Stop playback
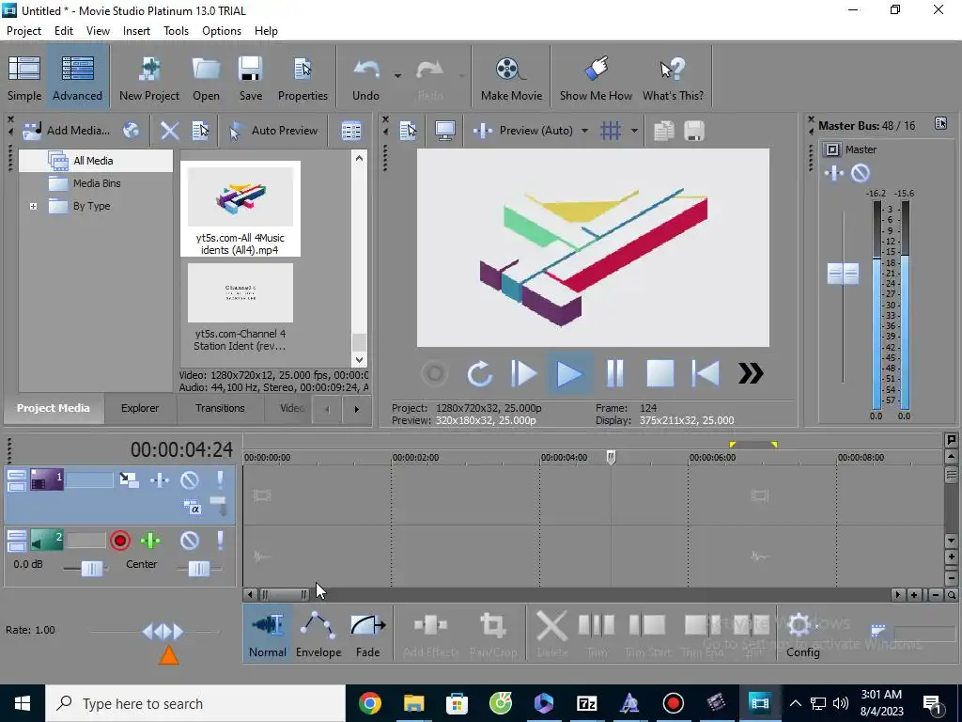 [x=660, y=373]
